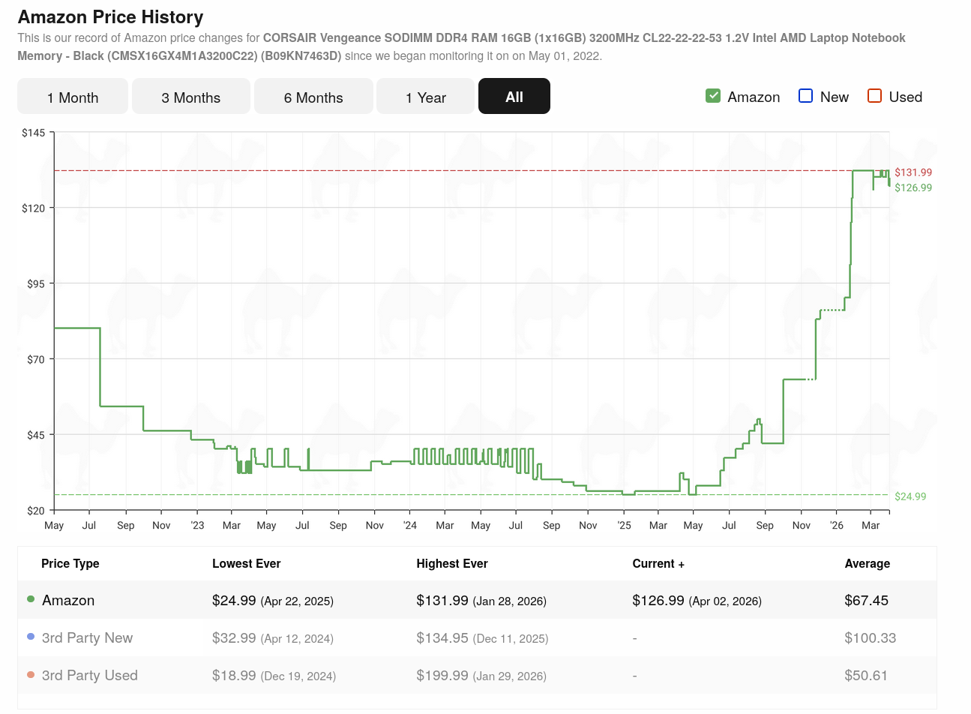Click the green '$126.99' label beside the chart

pos(913,187)
